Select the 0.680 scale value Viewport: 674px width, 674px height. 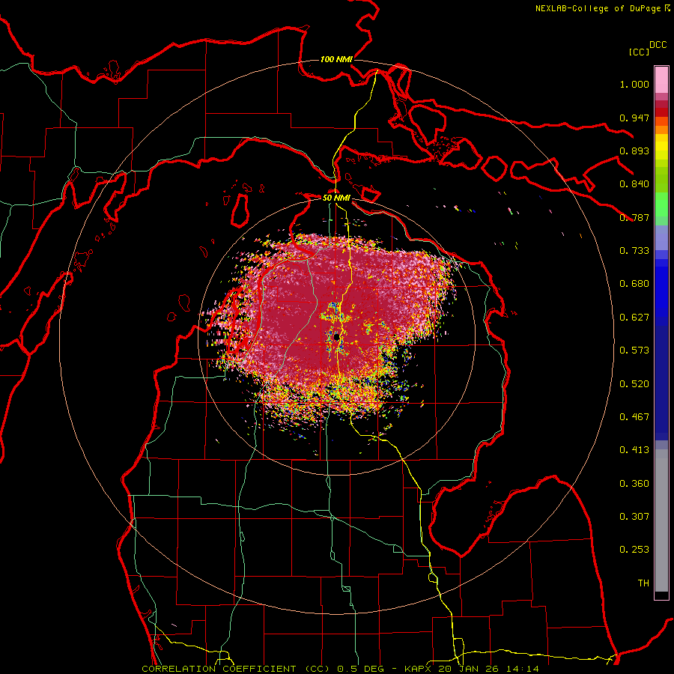[634, 284]
